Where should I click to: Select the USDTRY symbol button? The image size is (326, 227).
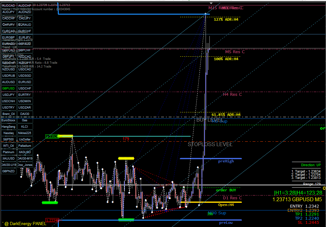tap(9, 108)
